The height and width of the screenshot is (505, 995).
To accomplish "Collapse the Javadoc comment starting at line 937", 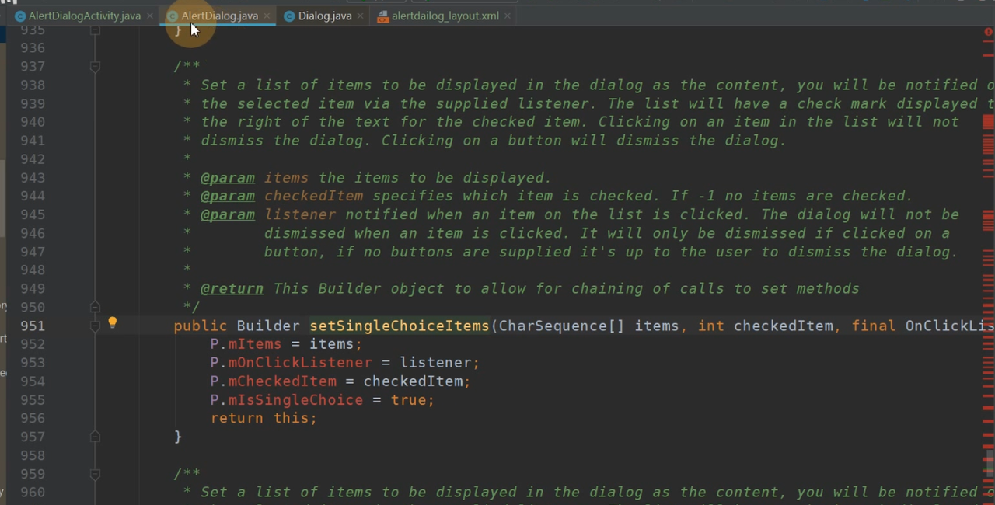I will (x=95, y=67).
